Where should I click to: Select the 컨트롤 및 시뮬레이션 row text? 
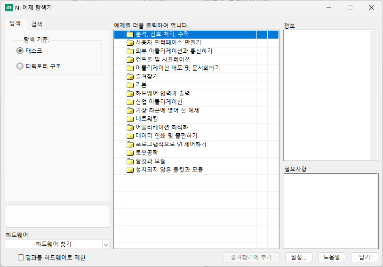163,59
